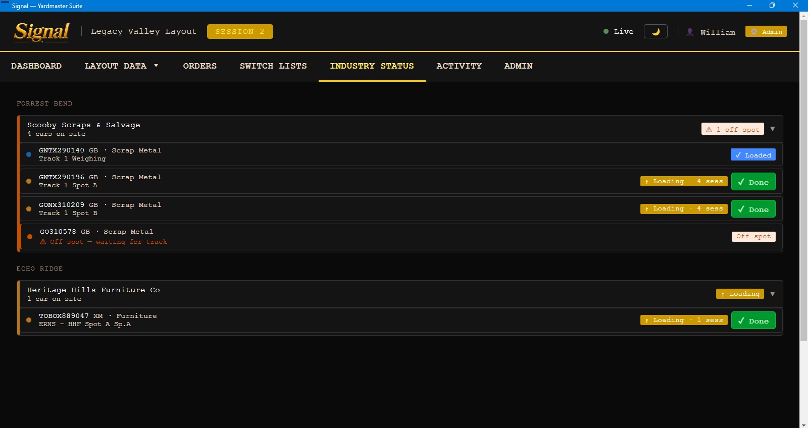The height and width of the screenshot is (428, 808).
Task: Click the blue Loaded button
Action: pyautogui.click(x=753, y=155)
